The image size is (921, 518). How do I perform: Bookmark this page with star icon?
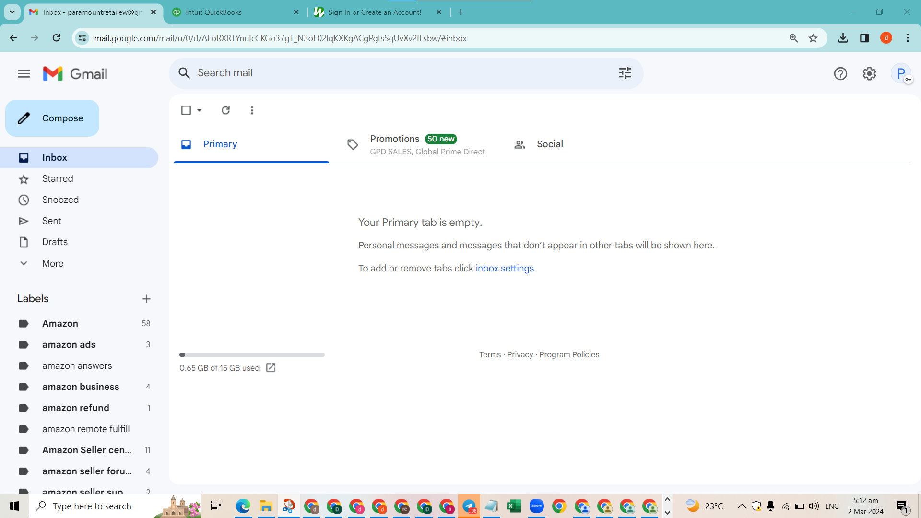pos(813,38)
